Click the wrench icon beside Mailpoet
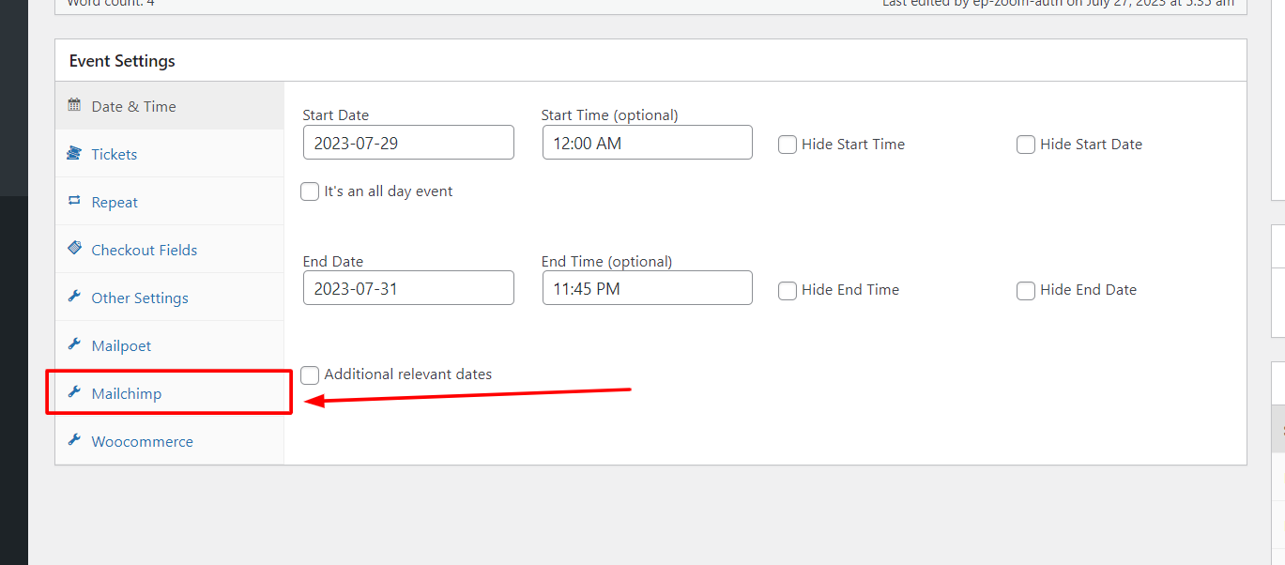 pos(74,344)
